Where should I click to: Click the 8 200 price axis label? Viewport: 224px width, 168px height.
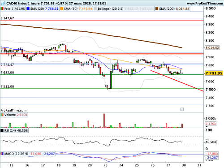coord(210,32)
